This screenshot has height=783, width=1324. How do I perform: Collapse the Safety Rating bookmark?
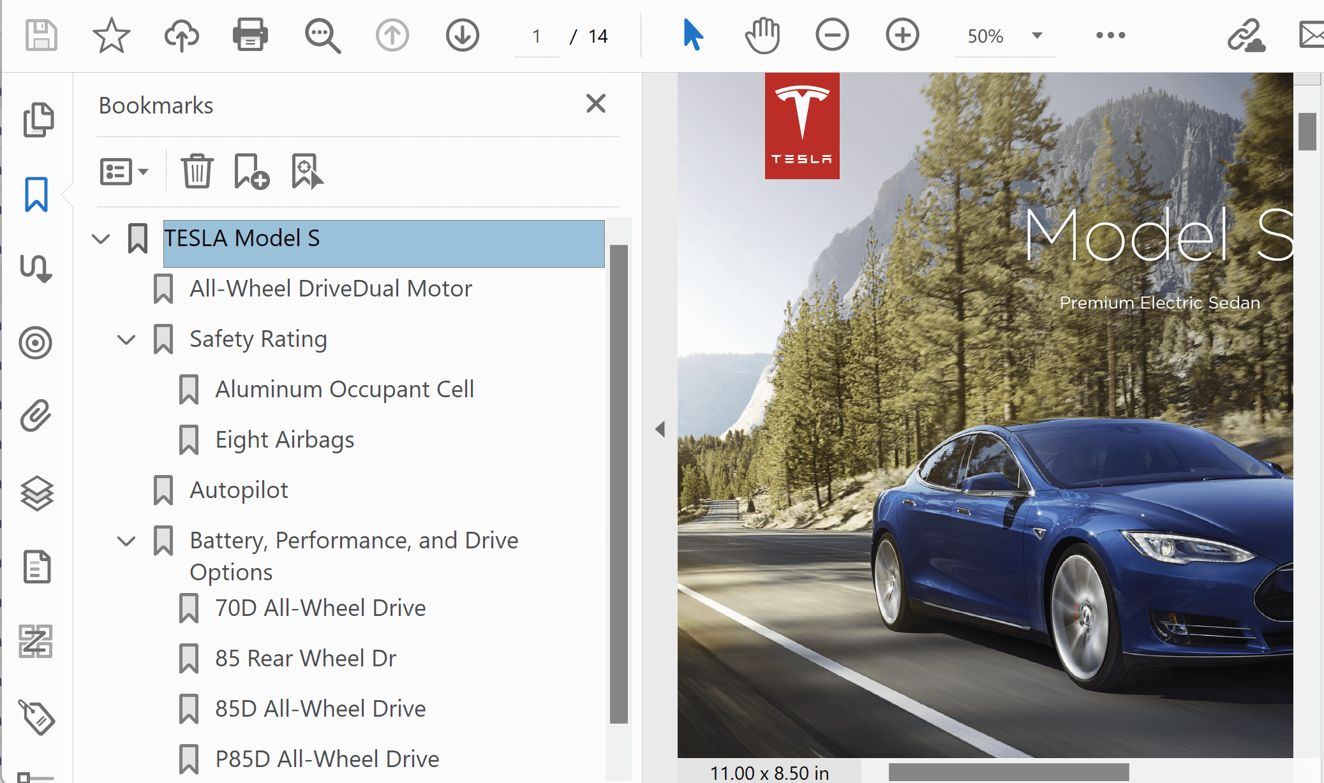coord(127,340)
